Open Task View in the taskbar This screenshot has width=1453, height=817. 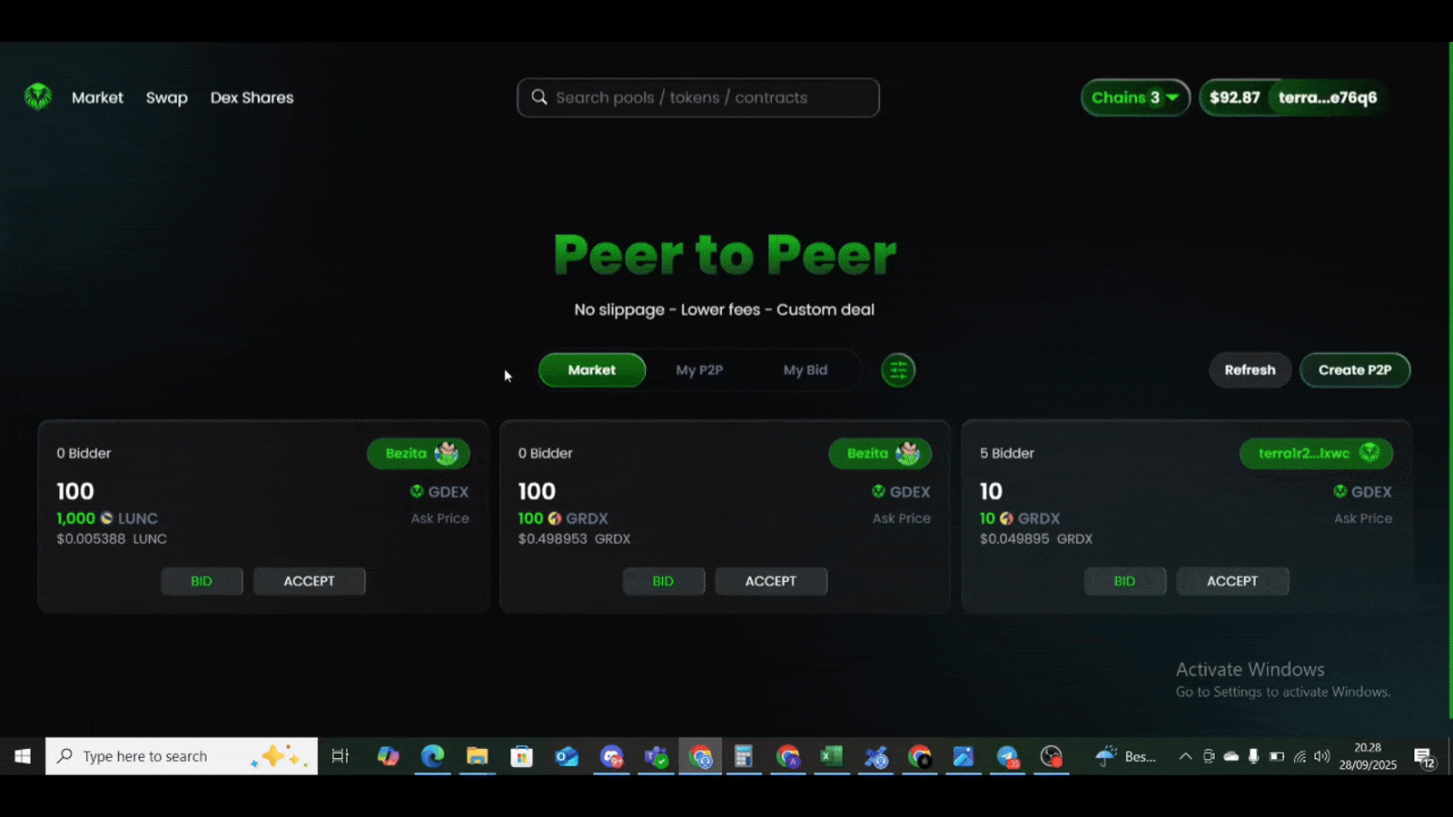tap(341, 756)
